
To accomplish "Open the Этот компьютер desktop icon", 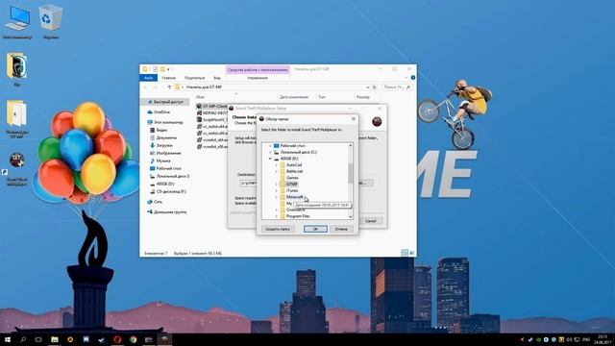I will 17,23.
